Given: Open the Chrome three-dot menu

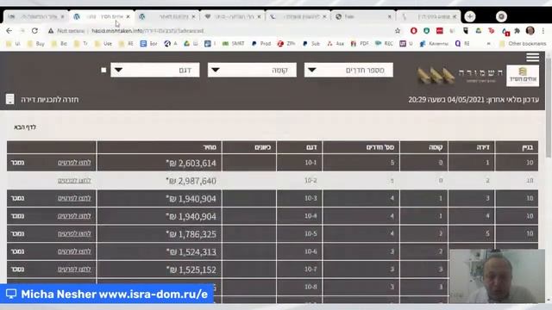Looking at the screenshot, I should [x=543, y=31].
